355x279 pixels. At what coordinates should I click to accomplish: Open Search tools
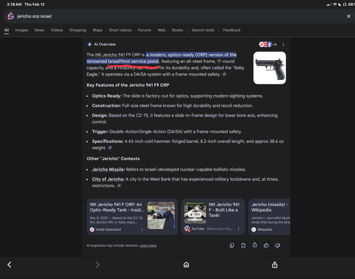point(203,30)
